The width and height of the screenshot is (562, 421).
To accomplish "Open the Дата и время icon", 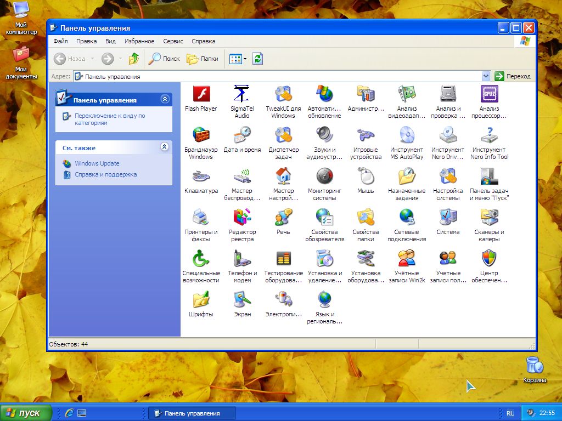I will click(x=242, y=135).
